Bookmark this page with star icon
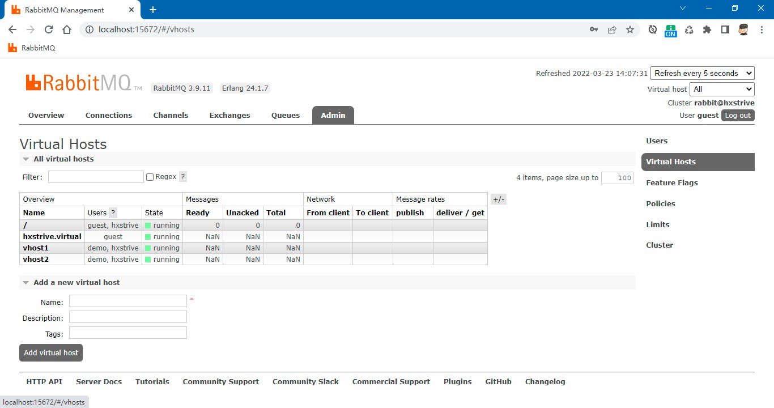The width and height of the screenshot is (774, 408). coord(630,29)
